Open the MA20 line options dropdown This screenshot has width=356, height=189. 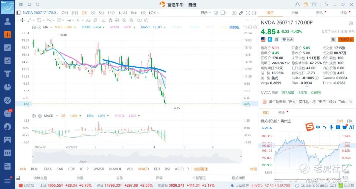coord(134,27)
